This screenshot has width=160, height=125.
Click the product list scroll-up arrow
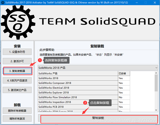[156, 73]
